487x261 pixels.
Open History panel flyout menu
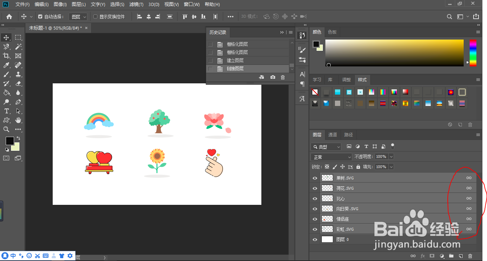tap(291, 32)
